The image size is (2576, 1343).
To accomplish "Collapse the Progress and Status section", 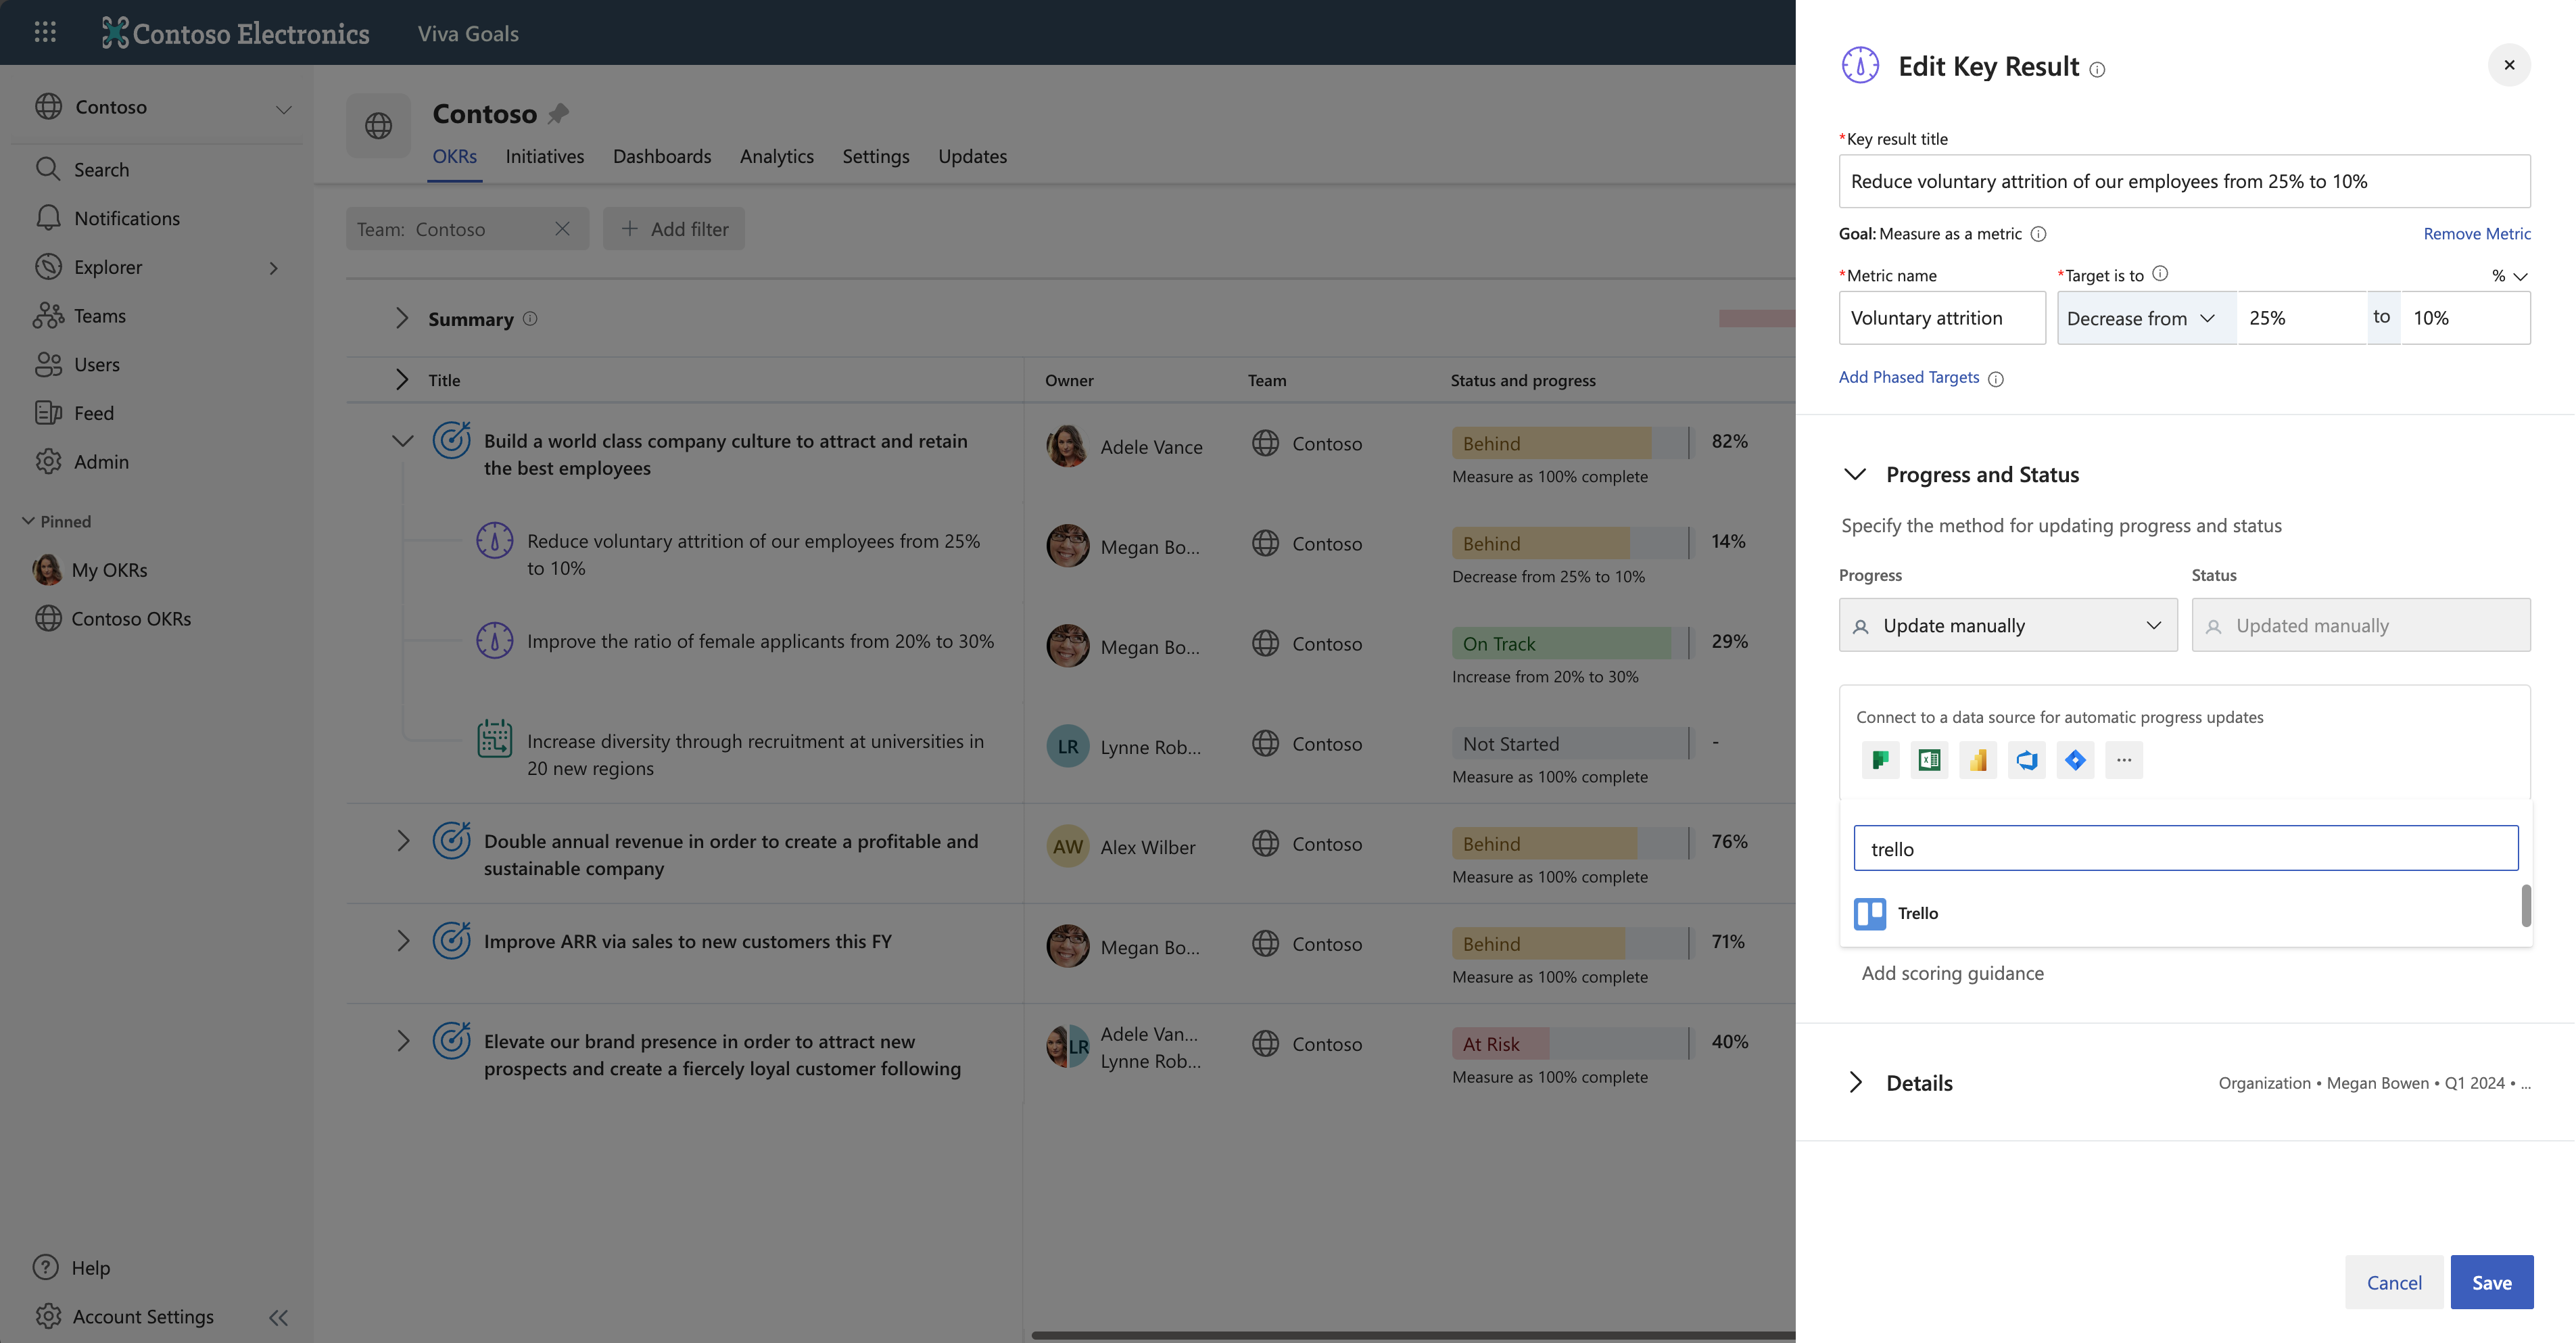I will [x=1855, y=474].
